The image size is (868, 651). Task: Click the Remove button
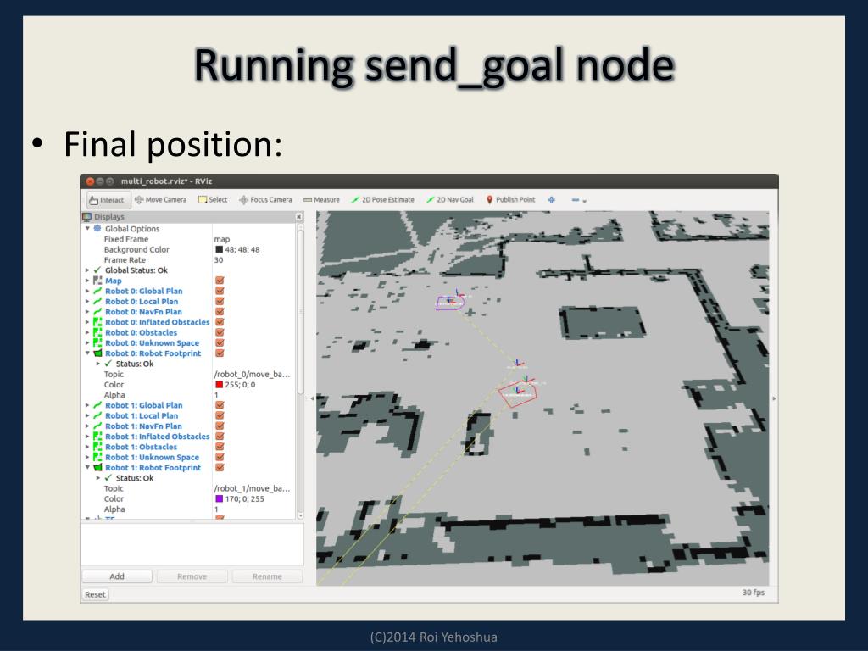(192, 576)
